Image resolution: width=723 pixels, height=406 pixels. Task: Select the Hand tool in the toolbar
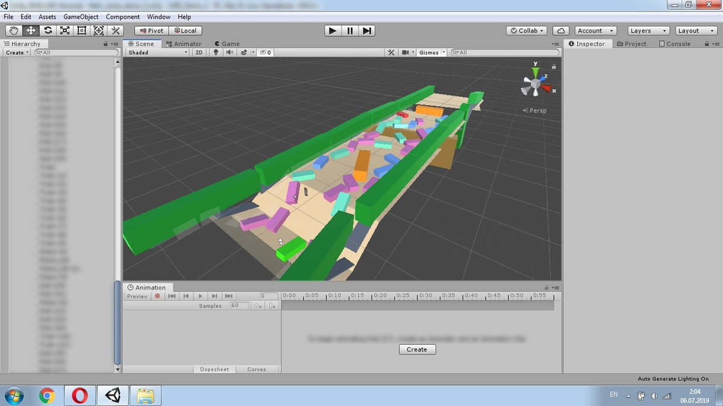[14, 30]
